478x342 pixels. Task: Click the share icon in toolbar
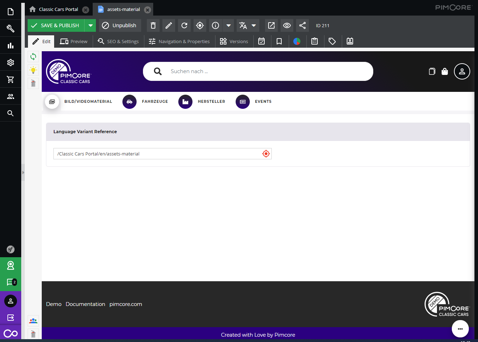303,25
